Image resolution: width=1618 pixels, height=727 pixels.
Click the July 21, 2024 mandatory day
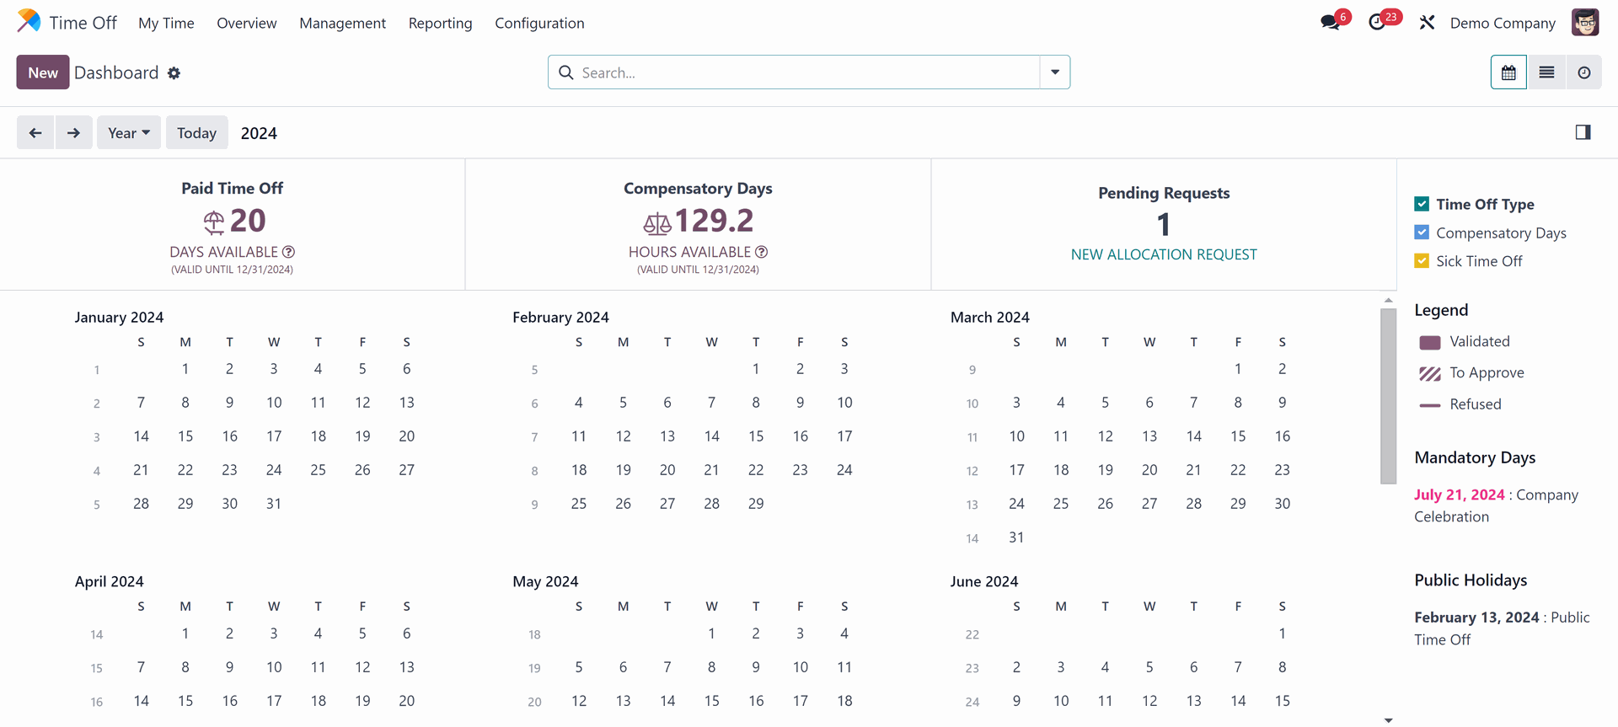1460,494
